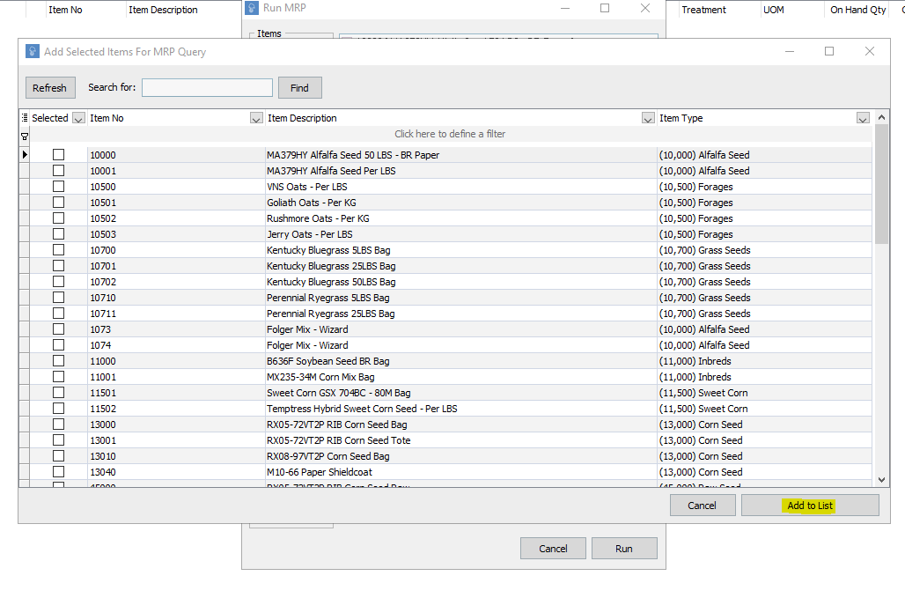Image resolution: width=905 pixels, height=598 pixels.
Task: Select the 'Kentucky Bluegrass 50LBS Bag' cell
Action: pyautogui.click(x=460, y=282)
